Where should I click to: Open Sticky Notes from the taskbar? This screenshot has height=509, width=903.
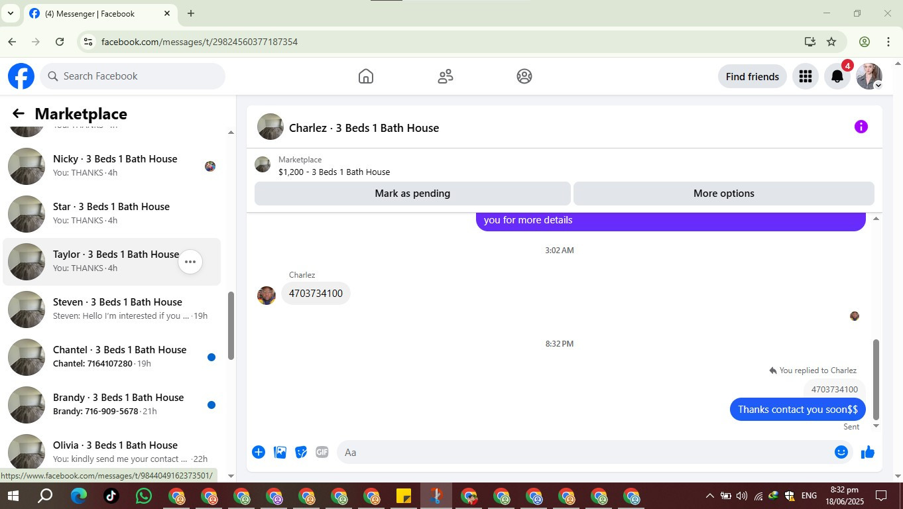[x=404, y=496]
